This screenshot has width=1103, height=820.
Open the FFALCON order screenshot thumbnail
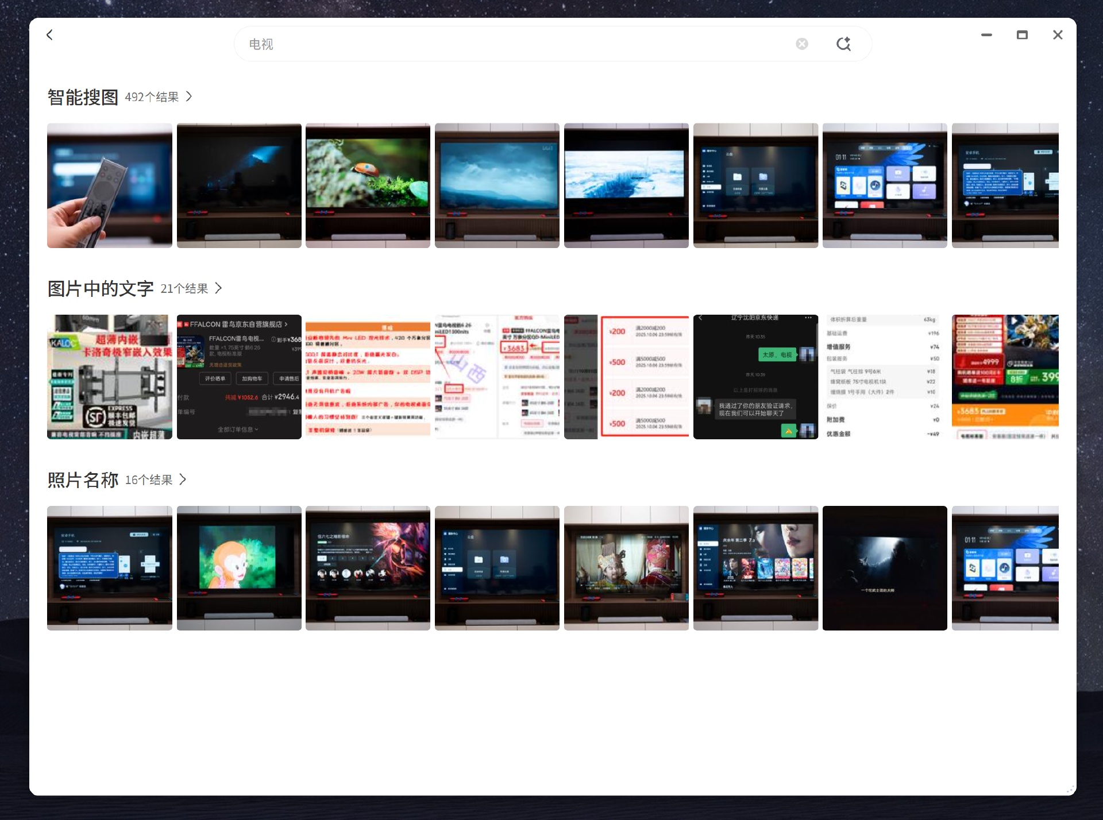coord(239,377)
